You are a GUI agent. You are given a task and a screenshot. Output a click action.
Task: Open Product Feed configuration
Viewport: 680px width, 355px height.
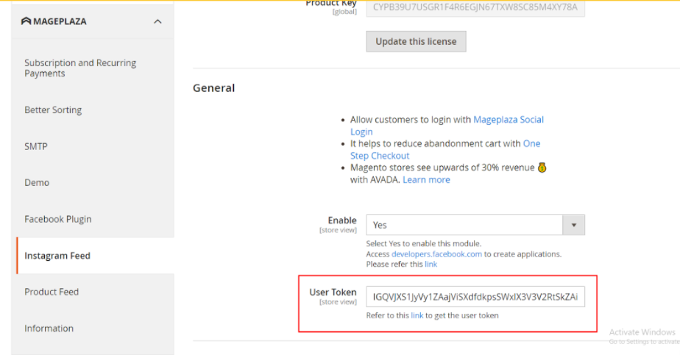[x=52, y=292]
